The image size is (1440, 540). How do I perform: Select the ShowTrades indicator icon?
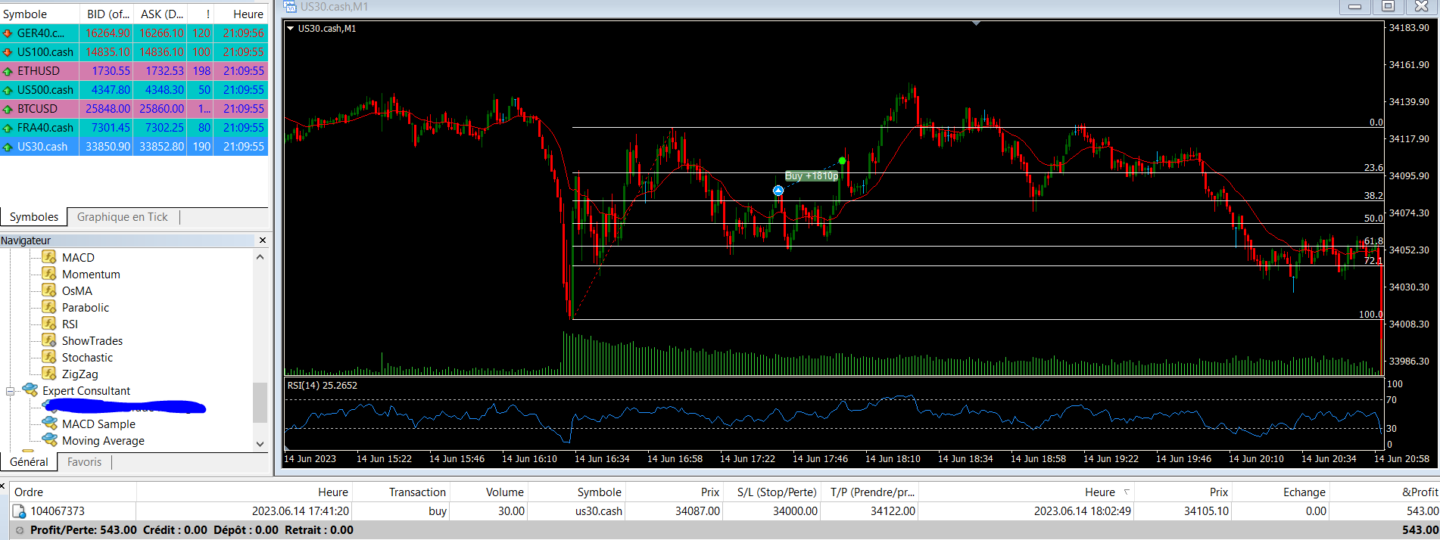click(x=49, y=340)
